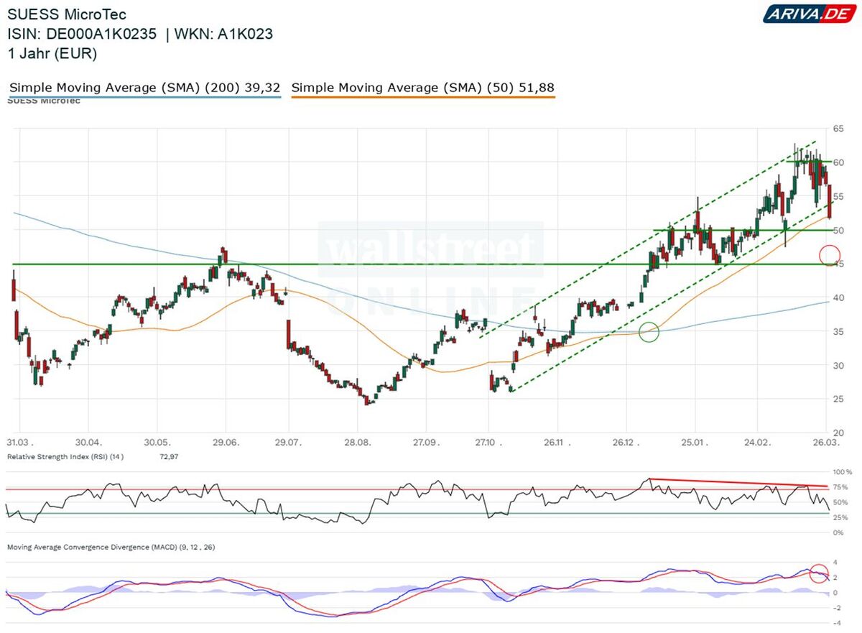This screenshot has width=862, height=633.
Task: Select the SMA (200) 39,32 legend label
Action: pos(144,88)
